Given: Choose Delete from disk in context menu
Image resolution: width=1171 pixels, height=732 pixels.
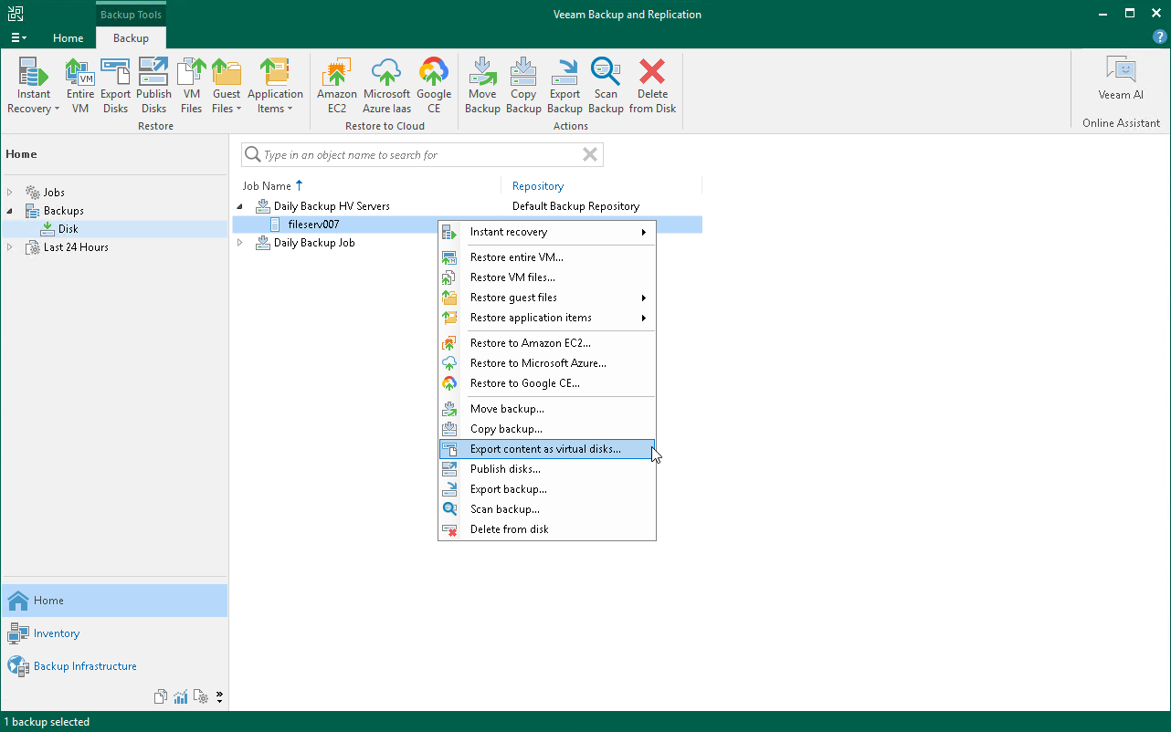Looking at the screenshot, I should click(x=547, y=529).
